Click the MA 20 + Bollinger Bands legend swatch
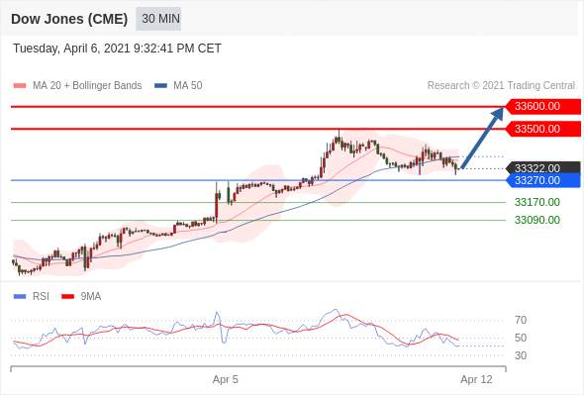 pos(20,86)
